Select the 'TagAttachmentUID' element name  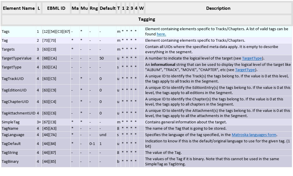tap(18, 113)
